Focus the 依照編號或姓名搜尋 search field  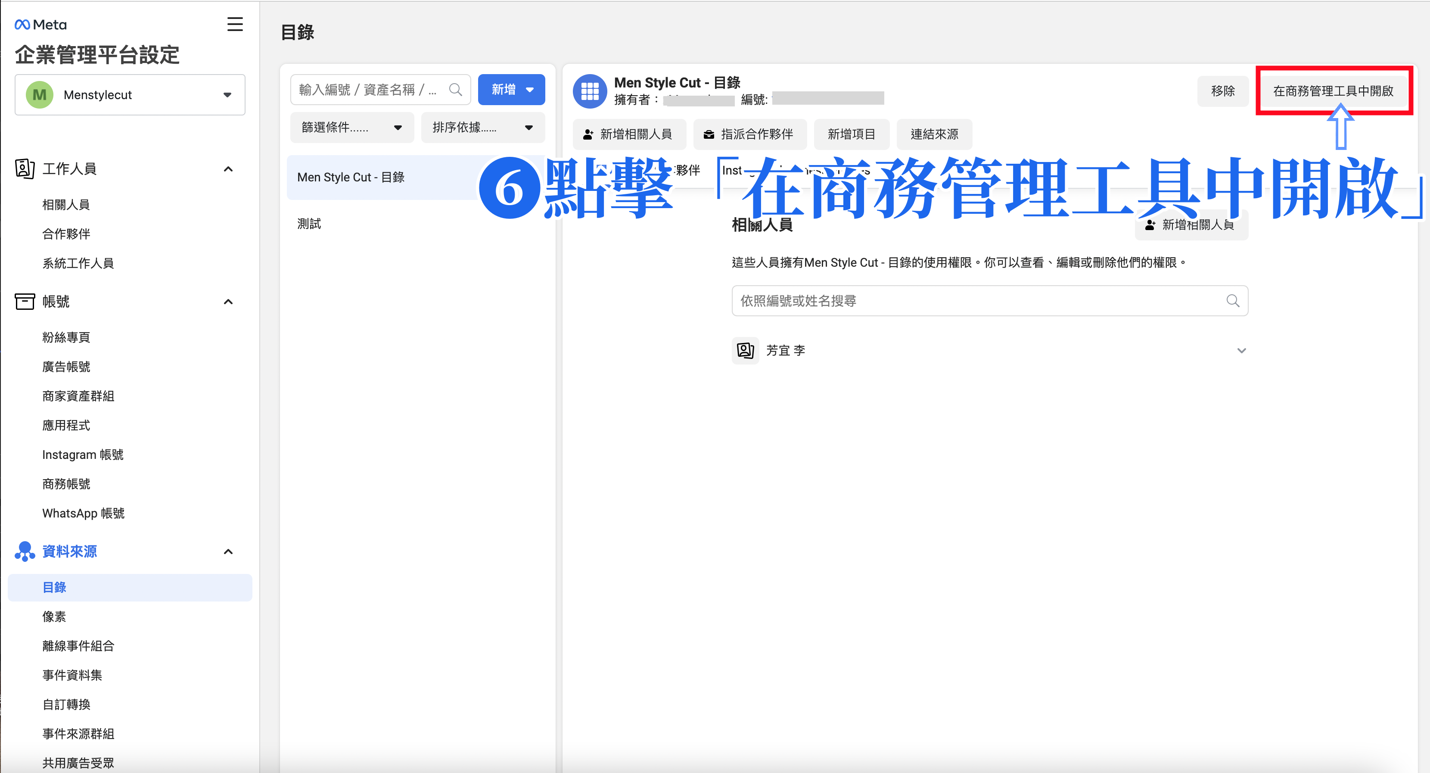pyautogui.click(x=990, y=301)
